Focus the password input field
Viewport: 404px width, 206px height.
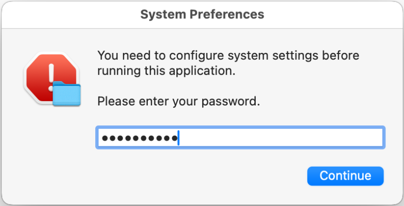(240, 138)
